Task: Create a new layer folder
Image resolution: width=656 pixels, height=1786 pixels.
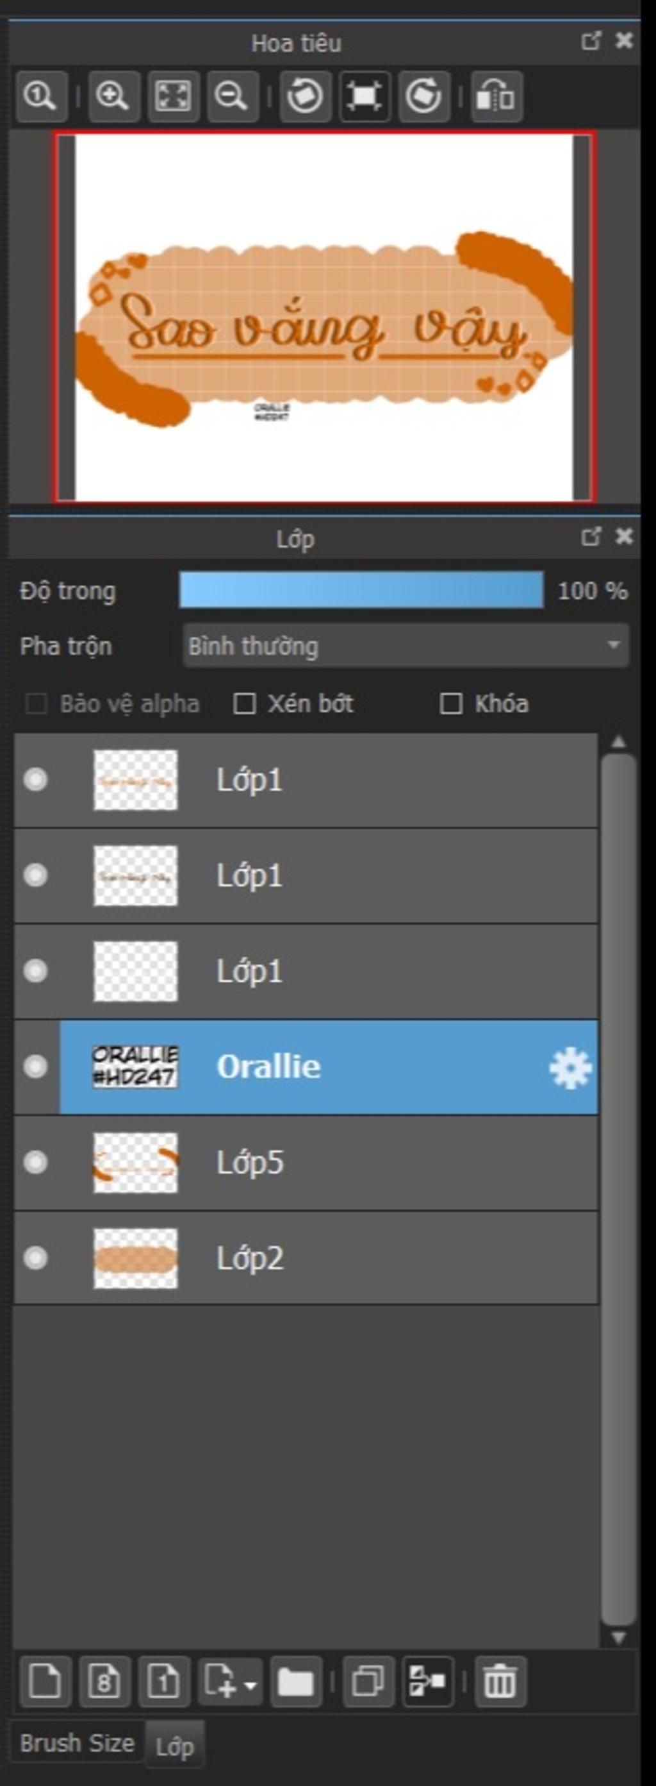Action: tap(296, 1681)
